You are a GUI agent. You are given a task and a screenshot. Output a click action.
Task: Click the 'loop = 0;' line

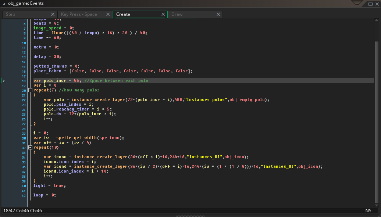click(x=45, y=195)
